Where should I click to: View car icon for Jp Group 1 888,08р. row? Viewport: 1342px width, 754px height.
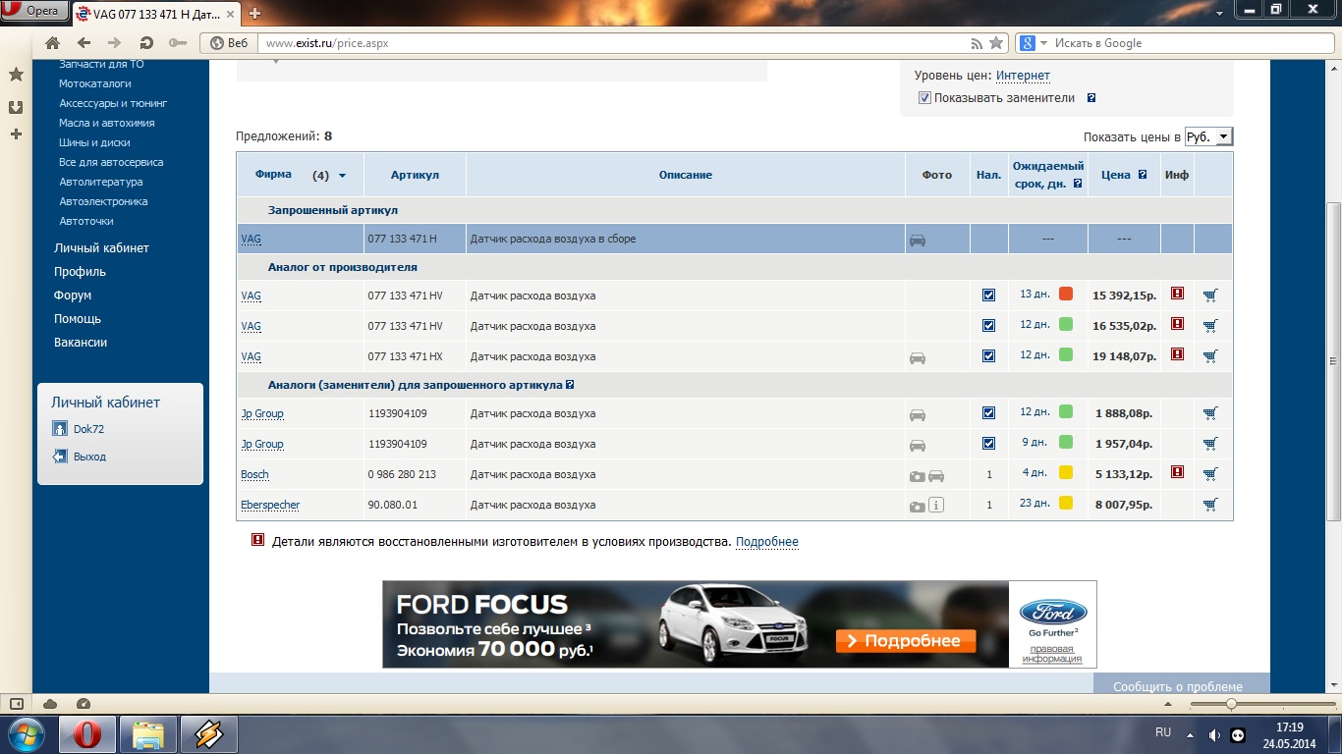coord(918,414)
